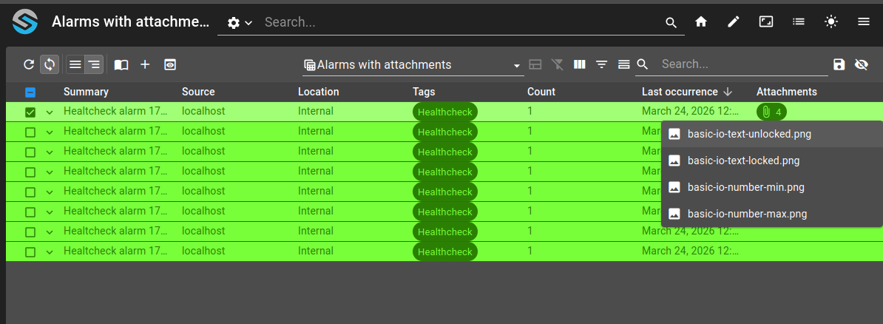The width and height of the screenshot is (883, 324).
Task: Open the filter lines icon in the toolbar
Action: point(601,65)
